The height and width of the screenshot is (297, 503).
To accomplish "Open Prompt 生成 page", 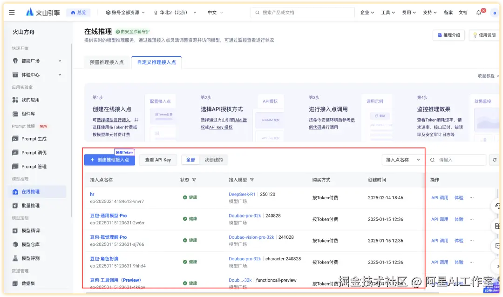I will click(x=34, y=139).
